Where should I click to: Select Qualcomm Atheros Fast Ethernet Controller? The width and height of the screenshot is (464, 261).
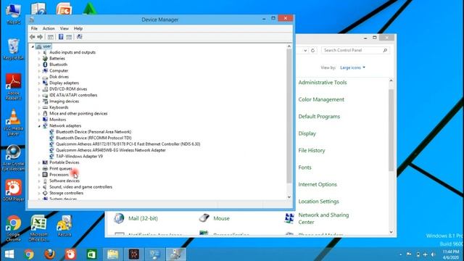[128, 144]
